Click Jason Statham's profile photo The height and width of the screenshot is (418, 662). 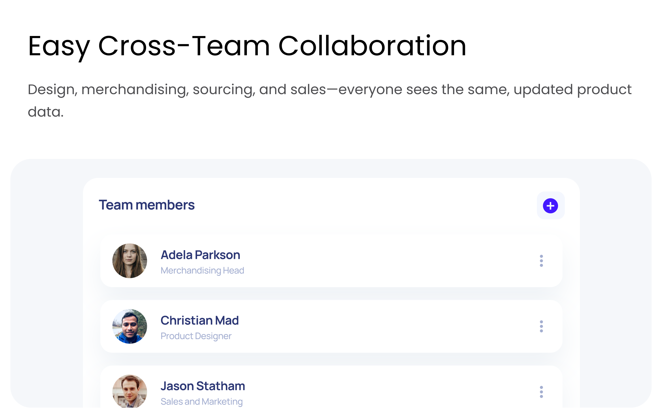130,391
